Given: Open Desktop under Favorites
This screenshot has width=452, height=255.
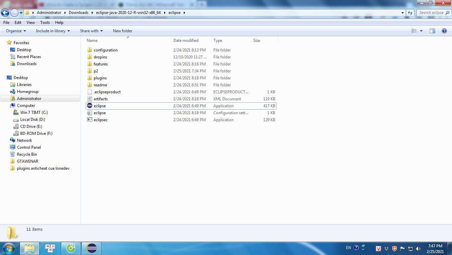Looking at the screenshot, I should pos(24,50).
